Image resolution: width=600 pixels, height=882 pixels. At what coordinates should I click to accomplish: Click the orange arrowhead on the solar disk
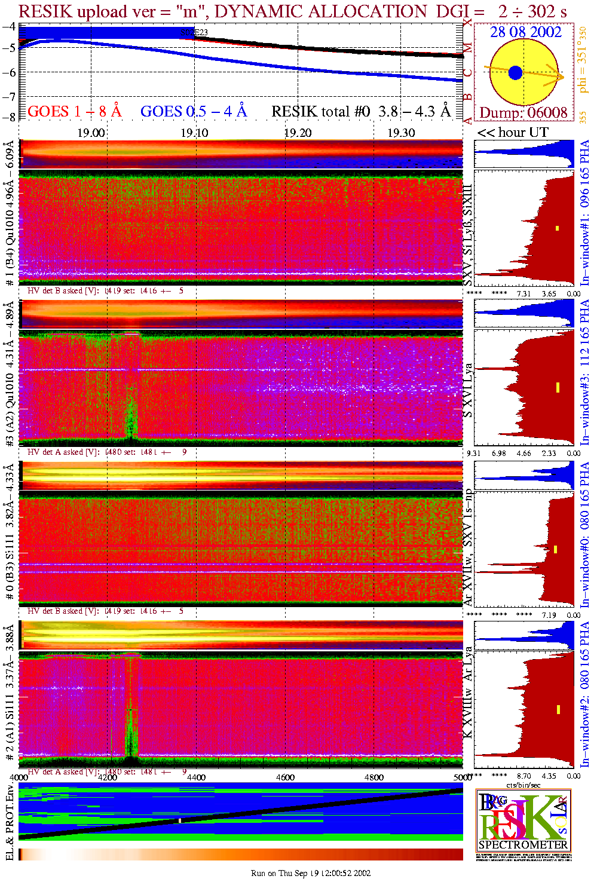point(559,76)
